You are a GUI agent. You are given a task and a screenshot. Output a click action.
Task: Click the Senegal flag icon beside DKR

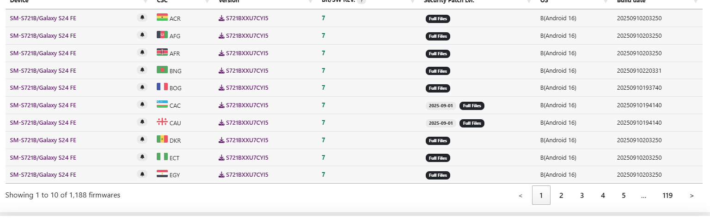[162, 139]
